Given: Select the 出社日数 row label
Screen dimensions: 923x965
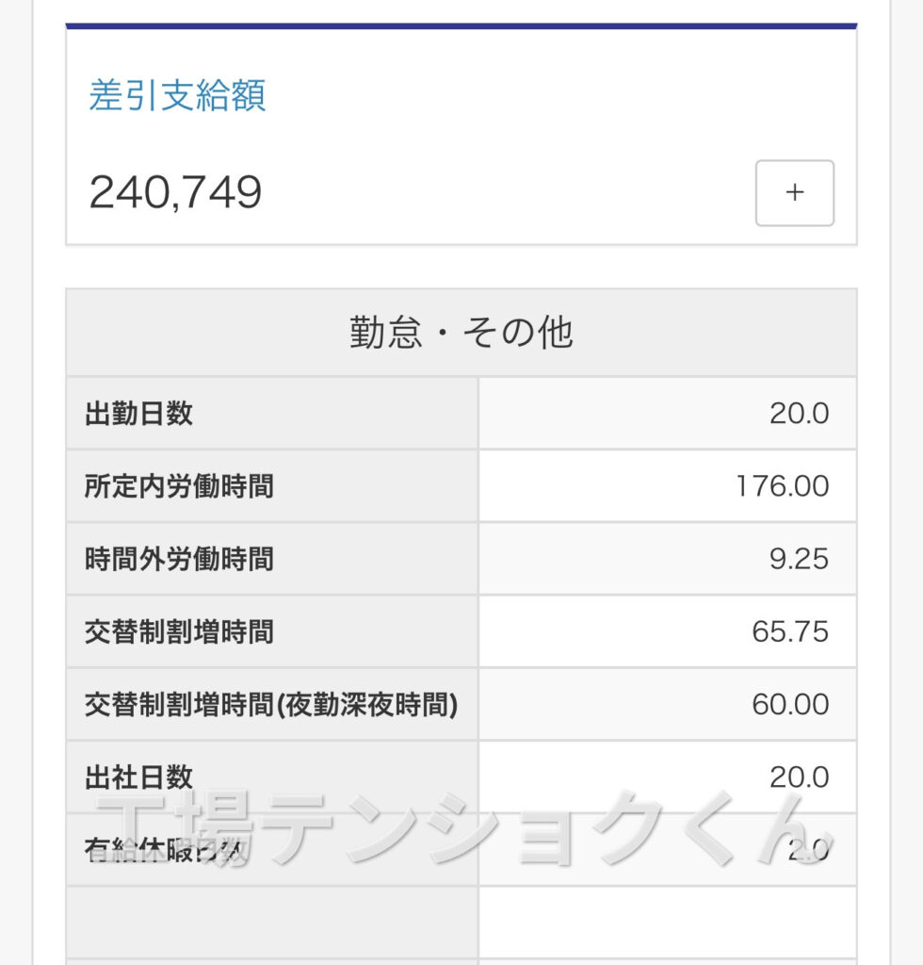Looking at the screenshot, I should click(x=139, y=777).
